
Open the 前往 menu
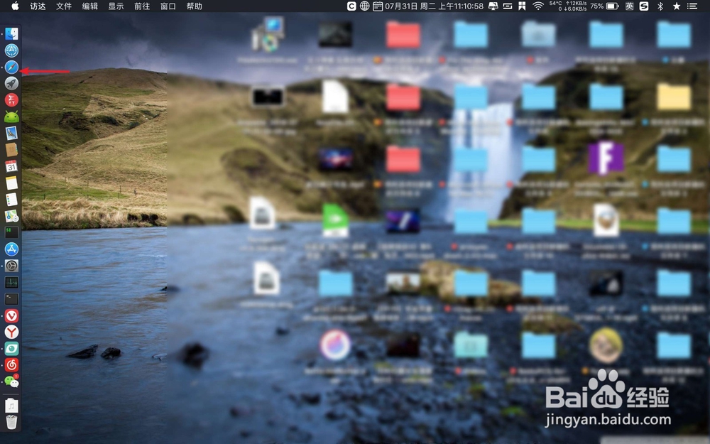pos(142,6)
